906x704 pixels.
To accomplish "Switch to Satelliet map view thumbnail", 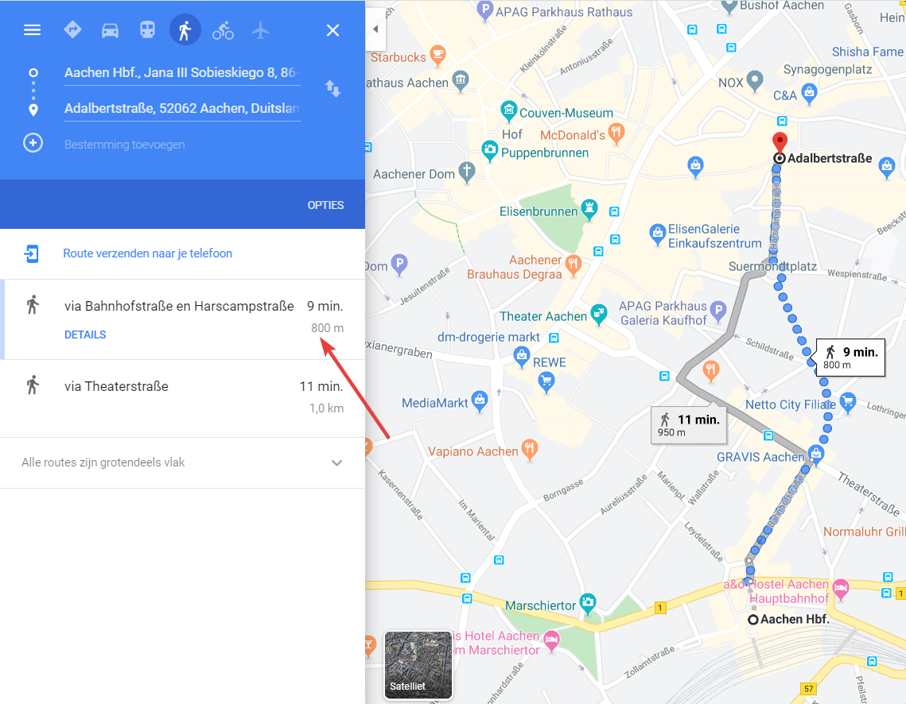I will (x=418, y=664).
